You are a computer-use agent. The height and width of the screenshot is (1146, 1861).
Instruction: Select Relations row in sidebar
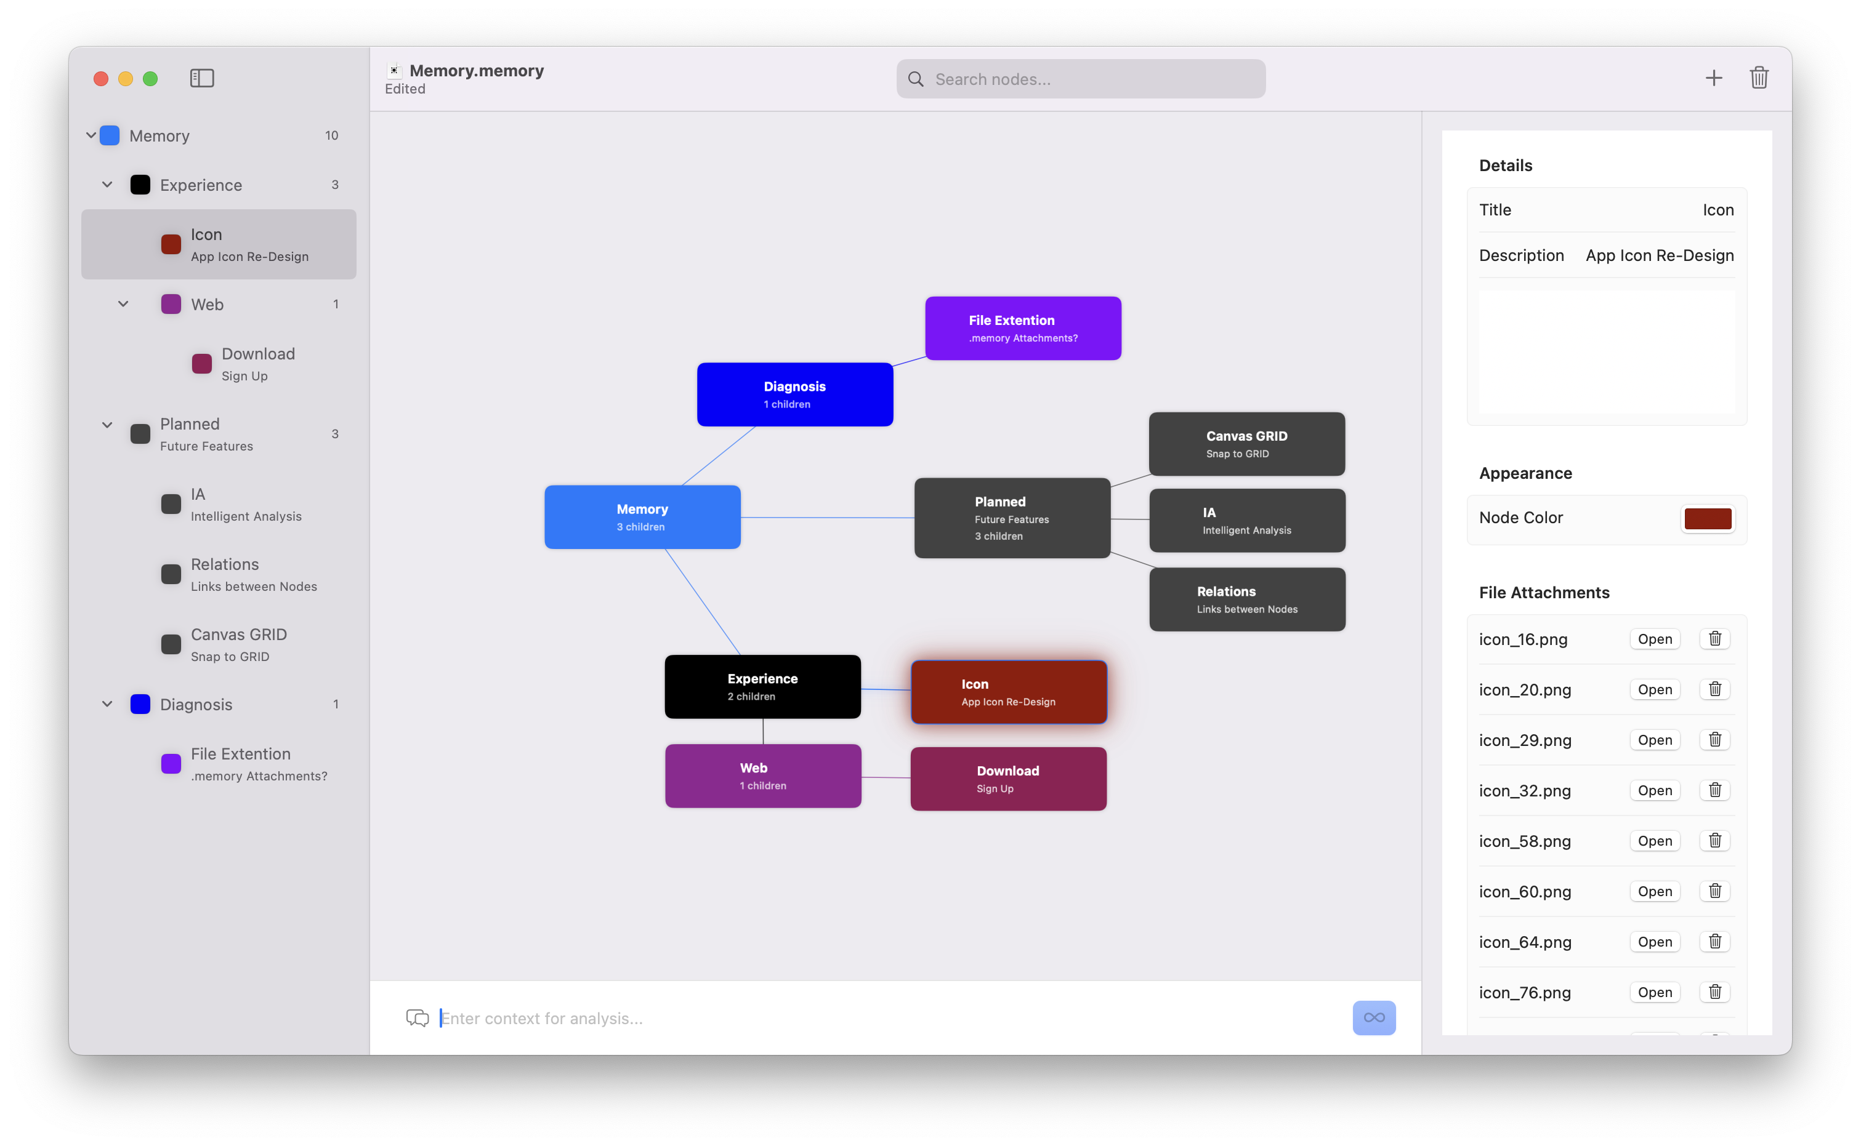point(219,574)
